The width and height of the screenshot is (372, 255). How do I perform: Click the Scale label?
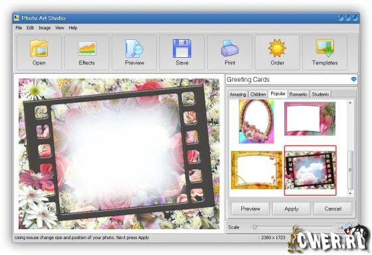point(233,227)
